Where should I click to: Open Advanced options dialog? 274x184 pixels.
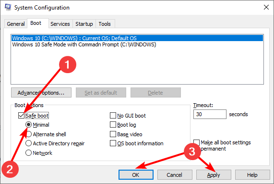tap(41, 93)
